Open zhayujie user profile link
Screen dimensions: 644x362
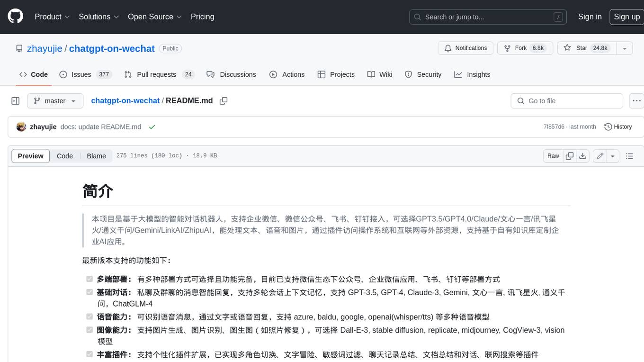click(45, 48)
